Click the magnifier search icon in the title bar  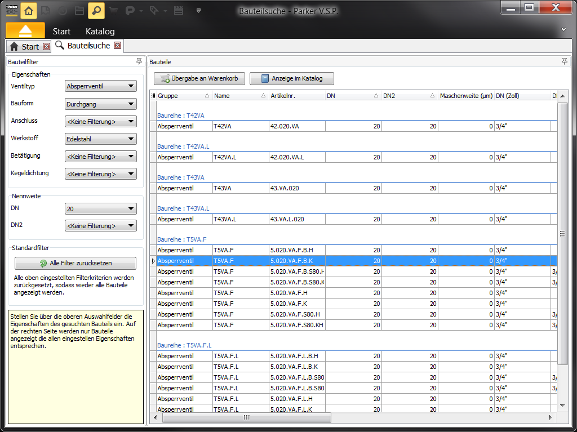click(x=96, y=10)
